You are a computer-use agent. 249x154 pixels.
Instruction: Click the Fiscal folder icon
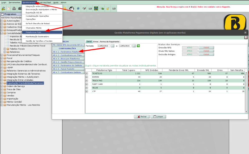point(5,58)
